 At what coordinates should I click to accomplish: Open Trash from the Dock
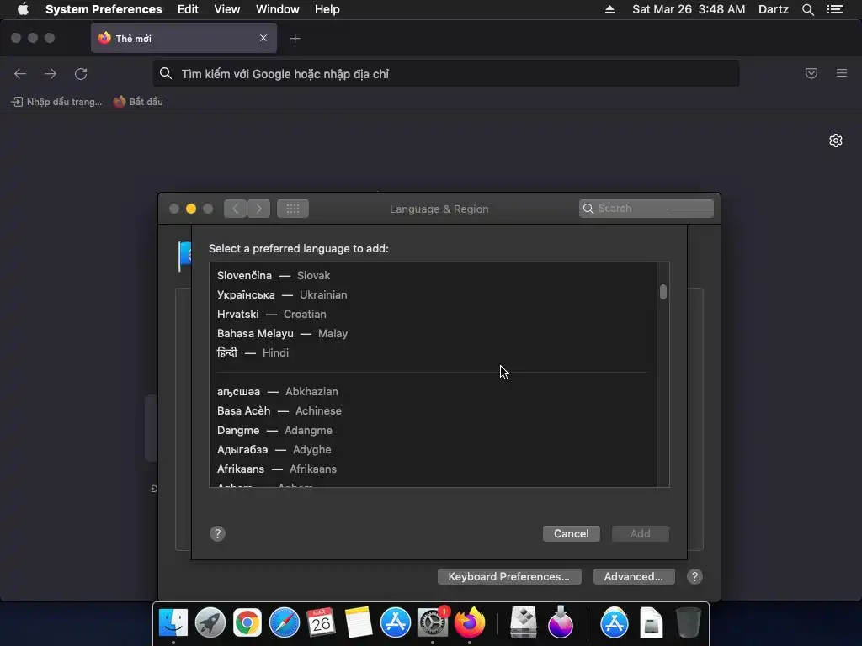[x=688, y=622]
